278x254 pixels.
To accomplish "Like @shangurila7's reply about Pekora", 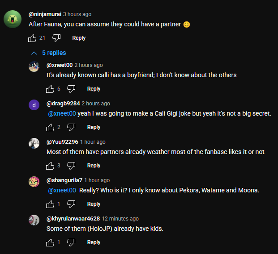I will pyautogui.click(x=50, y=204).
